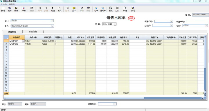
Task: Expand the 客户 customer dropdown
Action: [52, 26]
